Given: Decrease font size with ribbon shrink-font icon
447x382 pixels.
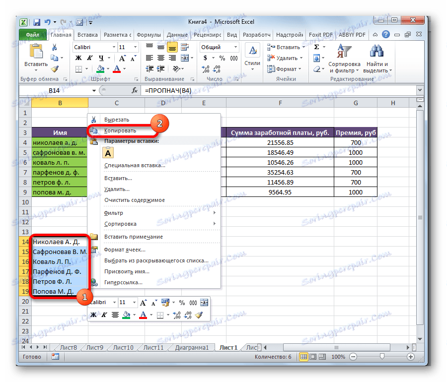Looking at the screenshot, I should (x=134, y=58).
